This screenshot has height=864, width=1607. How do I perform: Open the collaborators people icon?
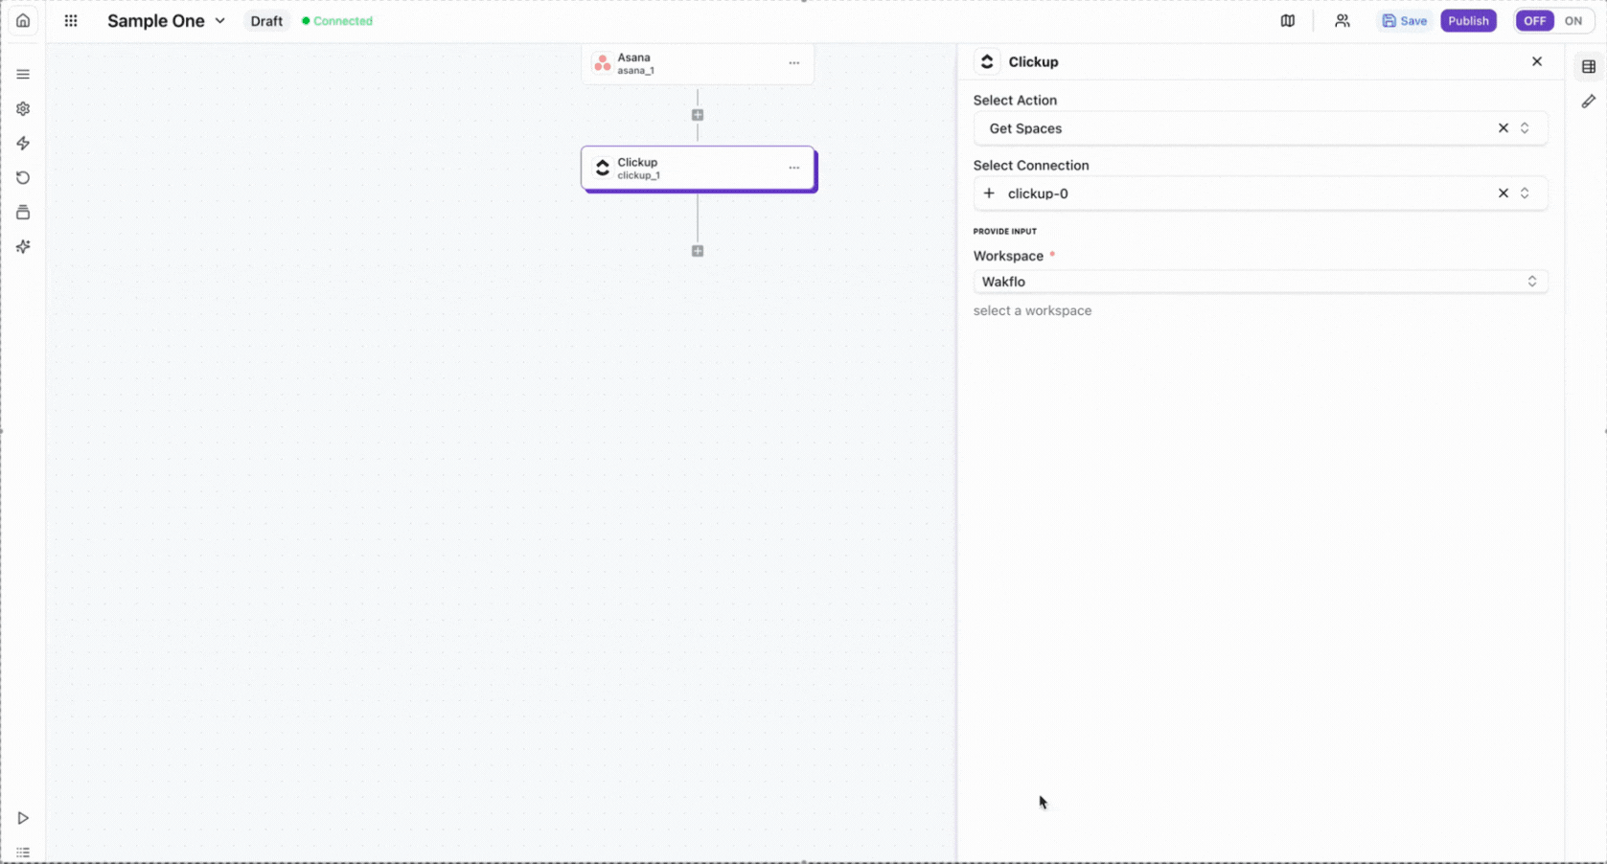pos(1342,21)
